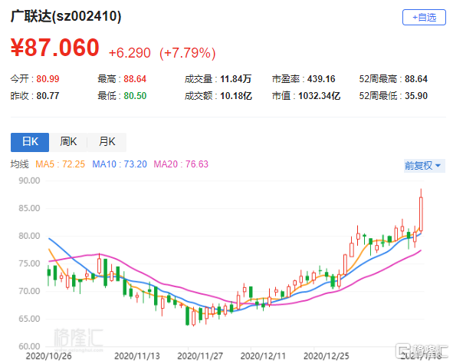Switch to 周K weekly chart tab
Screen dimensions: 453x364
[68, 142]
